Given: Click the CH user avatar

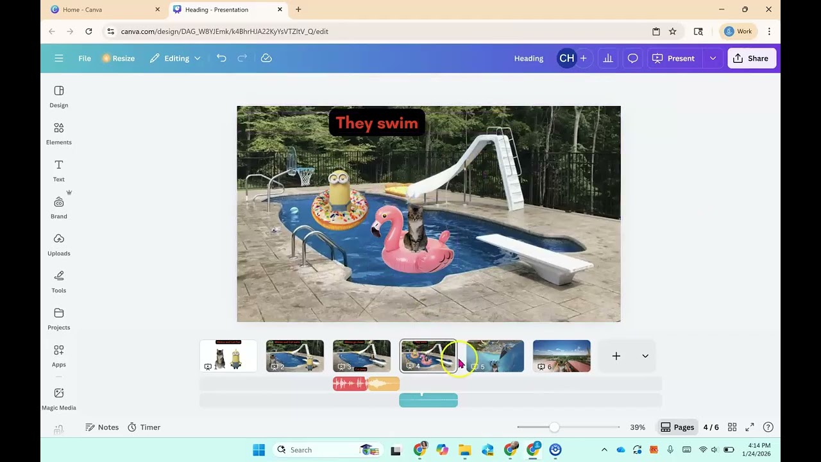Looking at the screenshot, I should click(567, 58).
